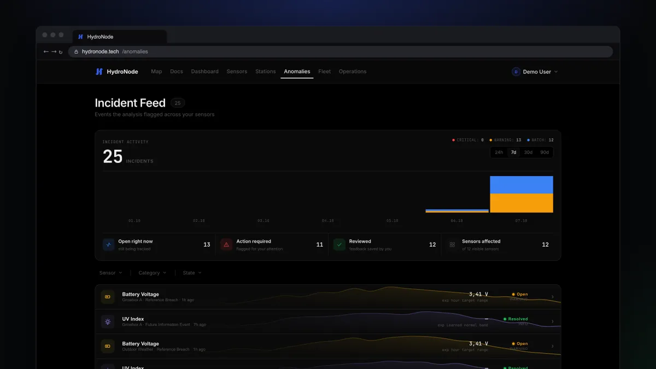Expand the Sensor filter dropdown
Screen dimensions: 656x369
(x=111, y=273)
